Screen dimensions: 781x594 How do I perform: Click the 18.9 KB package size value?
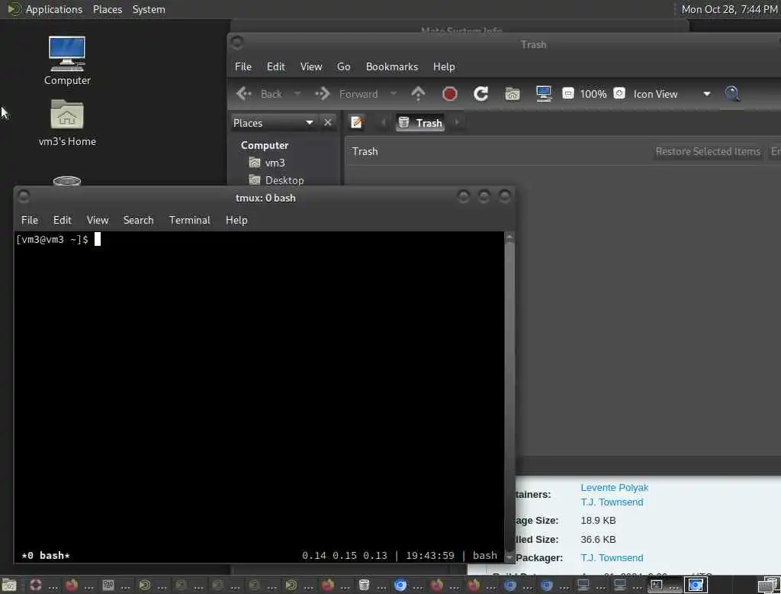(598, 520)
